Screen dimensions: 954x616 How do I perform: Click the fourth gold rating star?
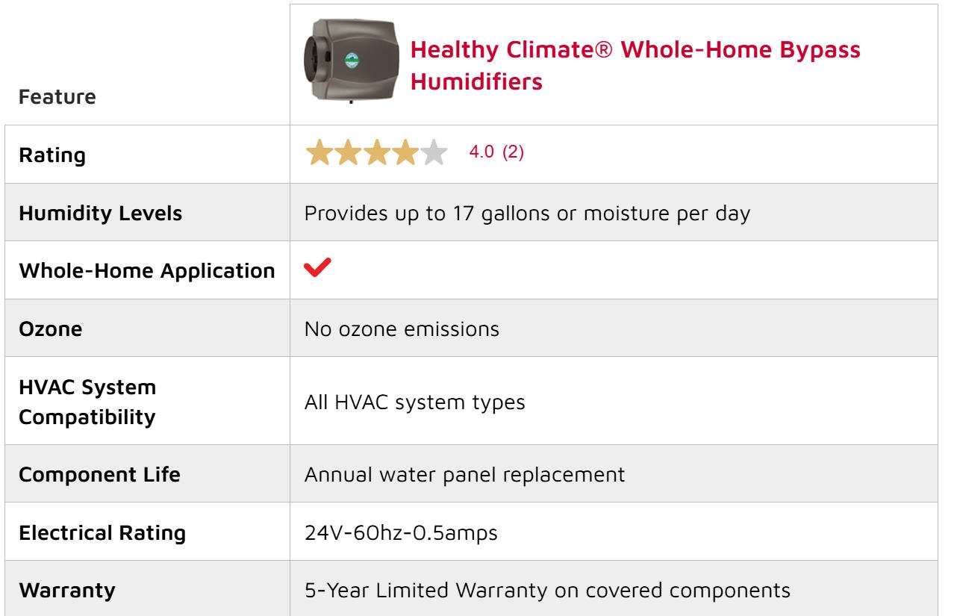[404, 154]
